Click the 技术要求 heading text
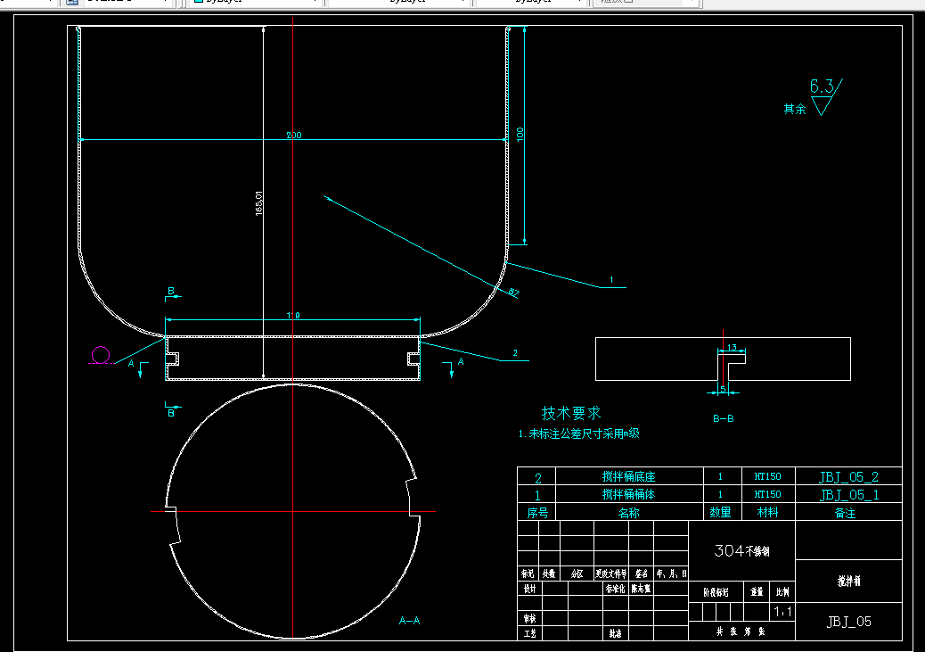The image size is (925, 652). tap(571, 413)
